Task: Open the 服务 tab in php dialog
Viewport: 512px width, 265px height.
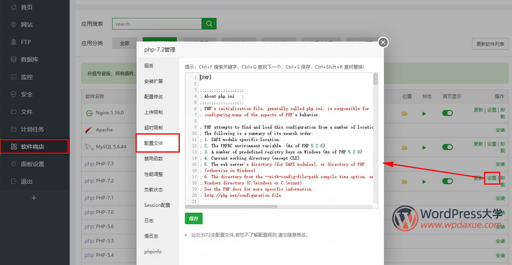Action: 158,66
